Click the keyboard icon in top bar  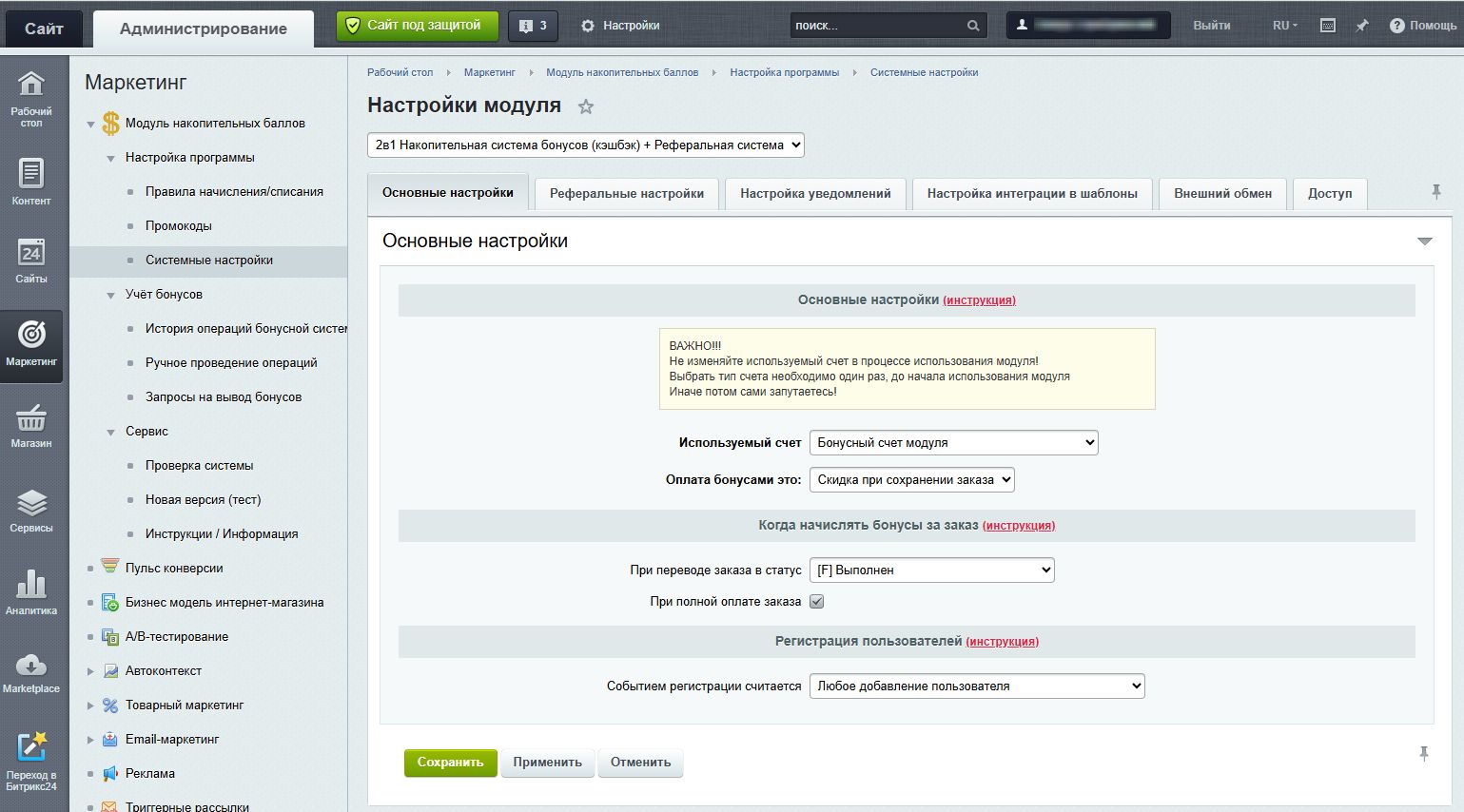(1328, 26)
